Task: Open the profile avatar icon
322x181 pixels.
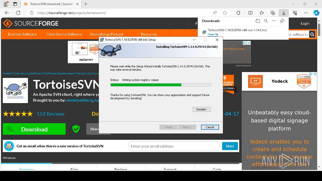Action: click(x=5, y=4)
